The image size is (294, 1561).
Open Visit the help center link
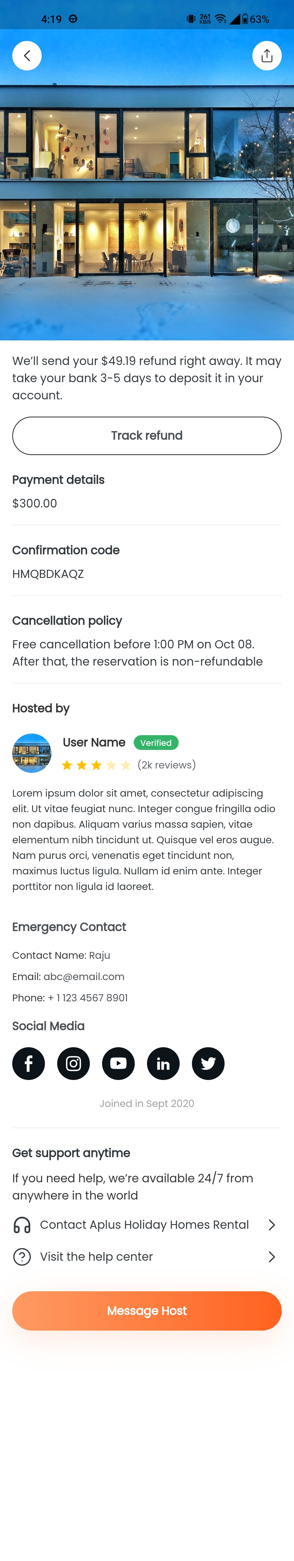[97, 1257]
